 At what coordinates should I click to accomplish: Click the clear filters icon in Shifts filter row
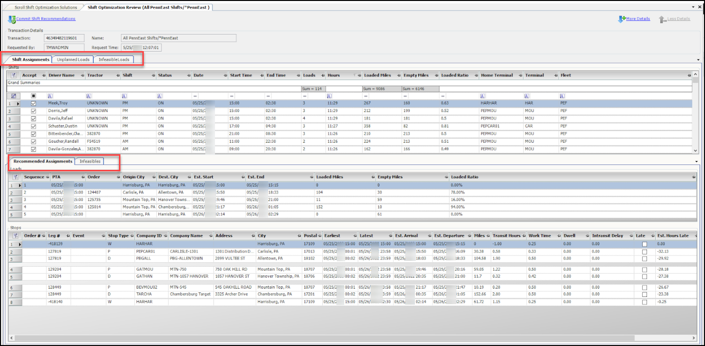(14, 96)
